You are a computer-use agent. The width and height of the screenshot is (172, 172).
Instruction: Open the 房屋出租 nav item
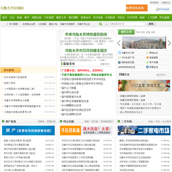(37, 18)
